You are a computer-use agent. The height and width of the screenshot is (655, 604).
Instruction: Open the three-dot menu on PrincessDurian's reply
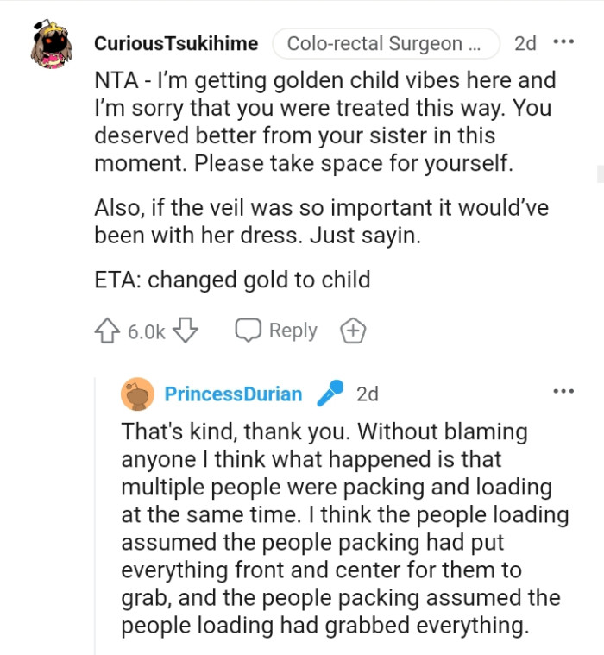563,392
